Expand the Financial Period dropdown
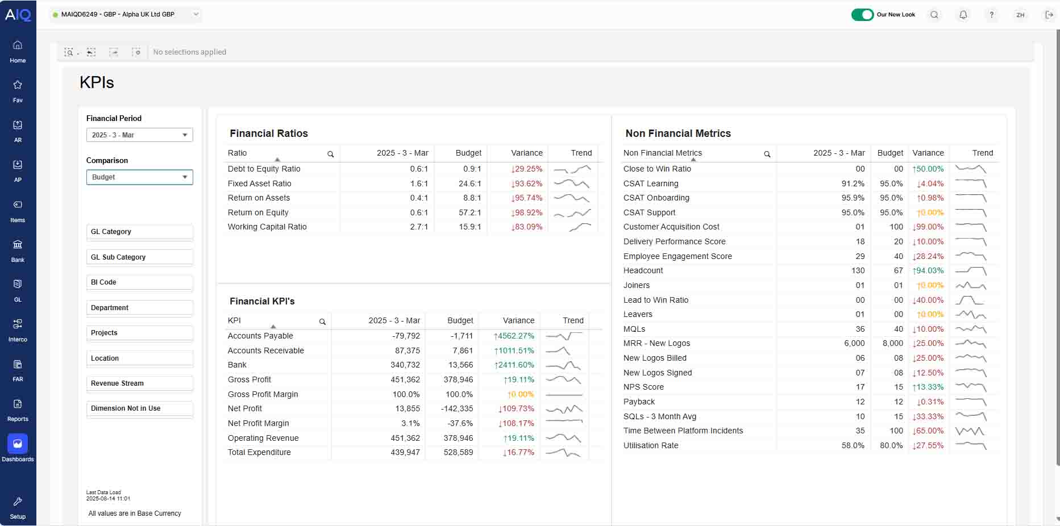This screenshot has width=1060, height=526. tap(139, 135)
